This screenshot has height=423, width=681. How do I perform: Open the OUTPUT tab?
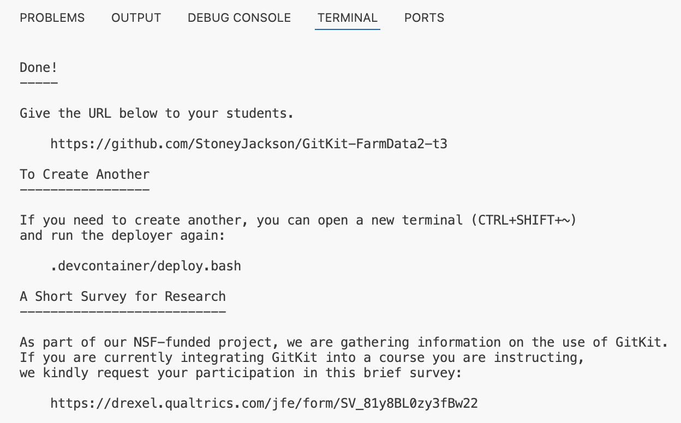(136, 18)
